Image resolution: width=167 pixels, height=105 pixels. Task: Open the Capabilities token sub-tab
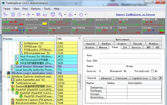pyautogui.click(x=140, y=78)
